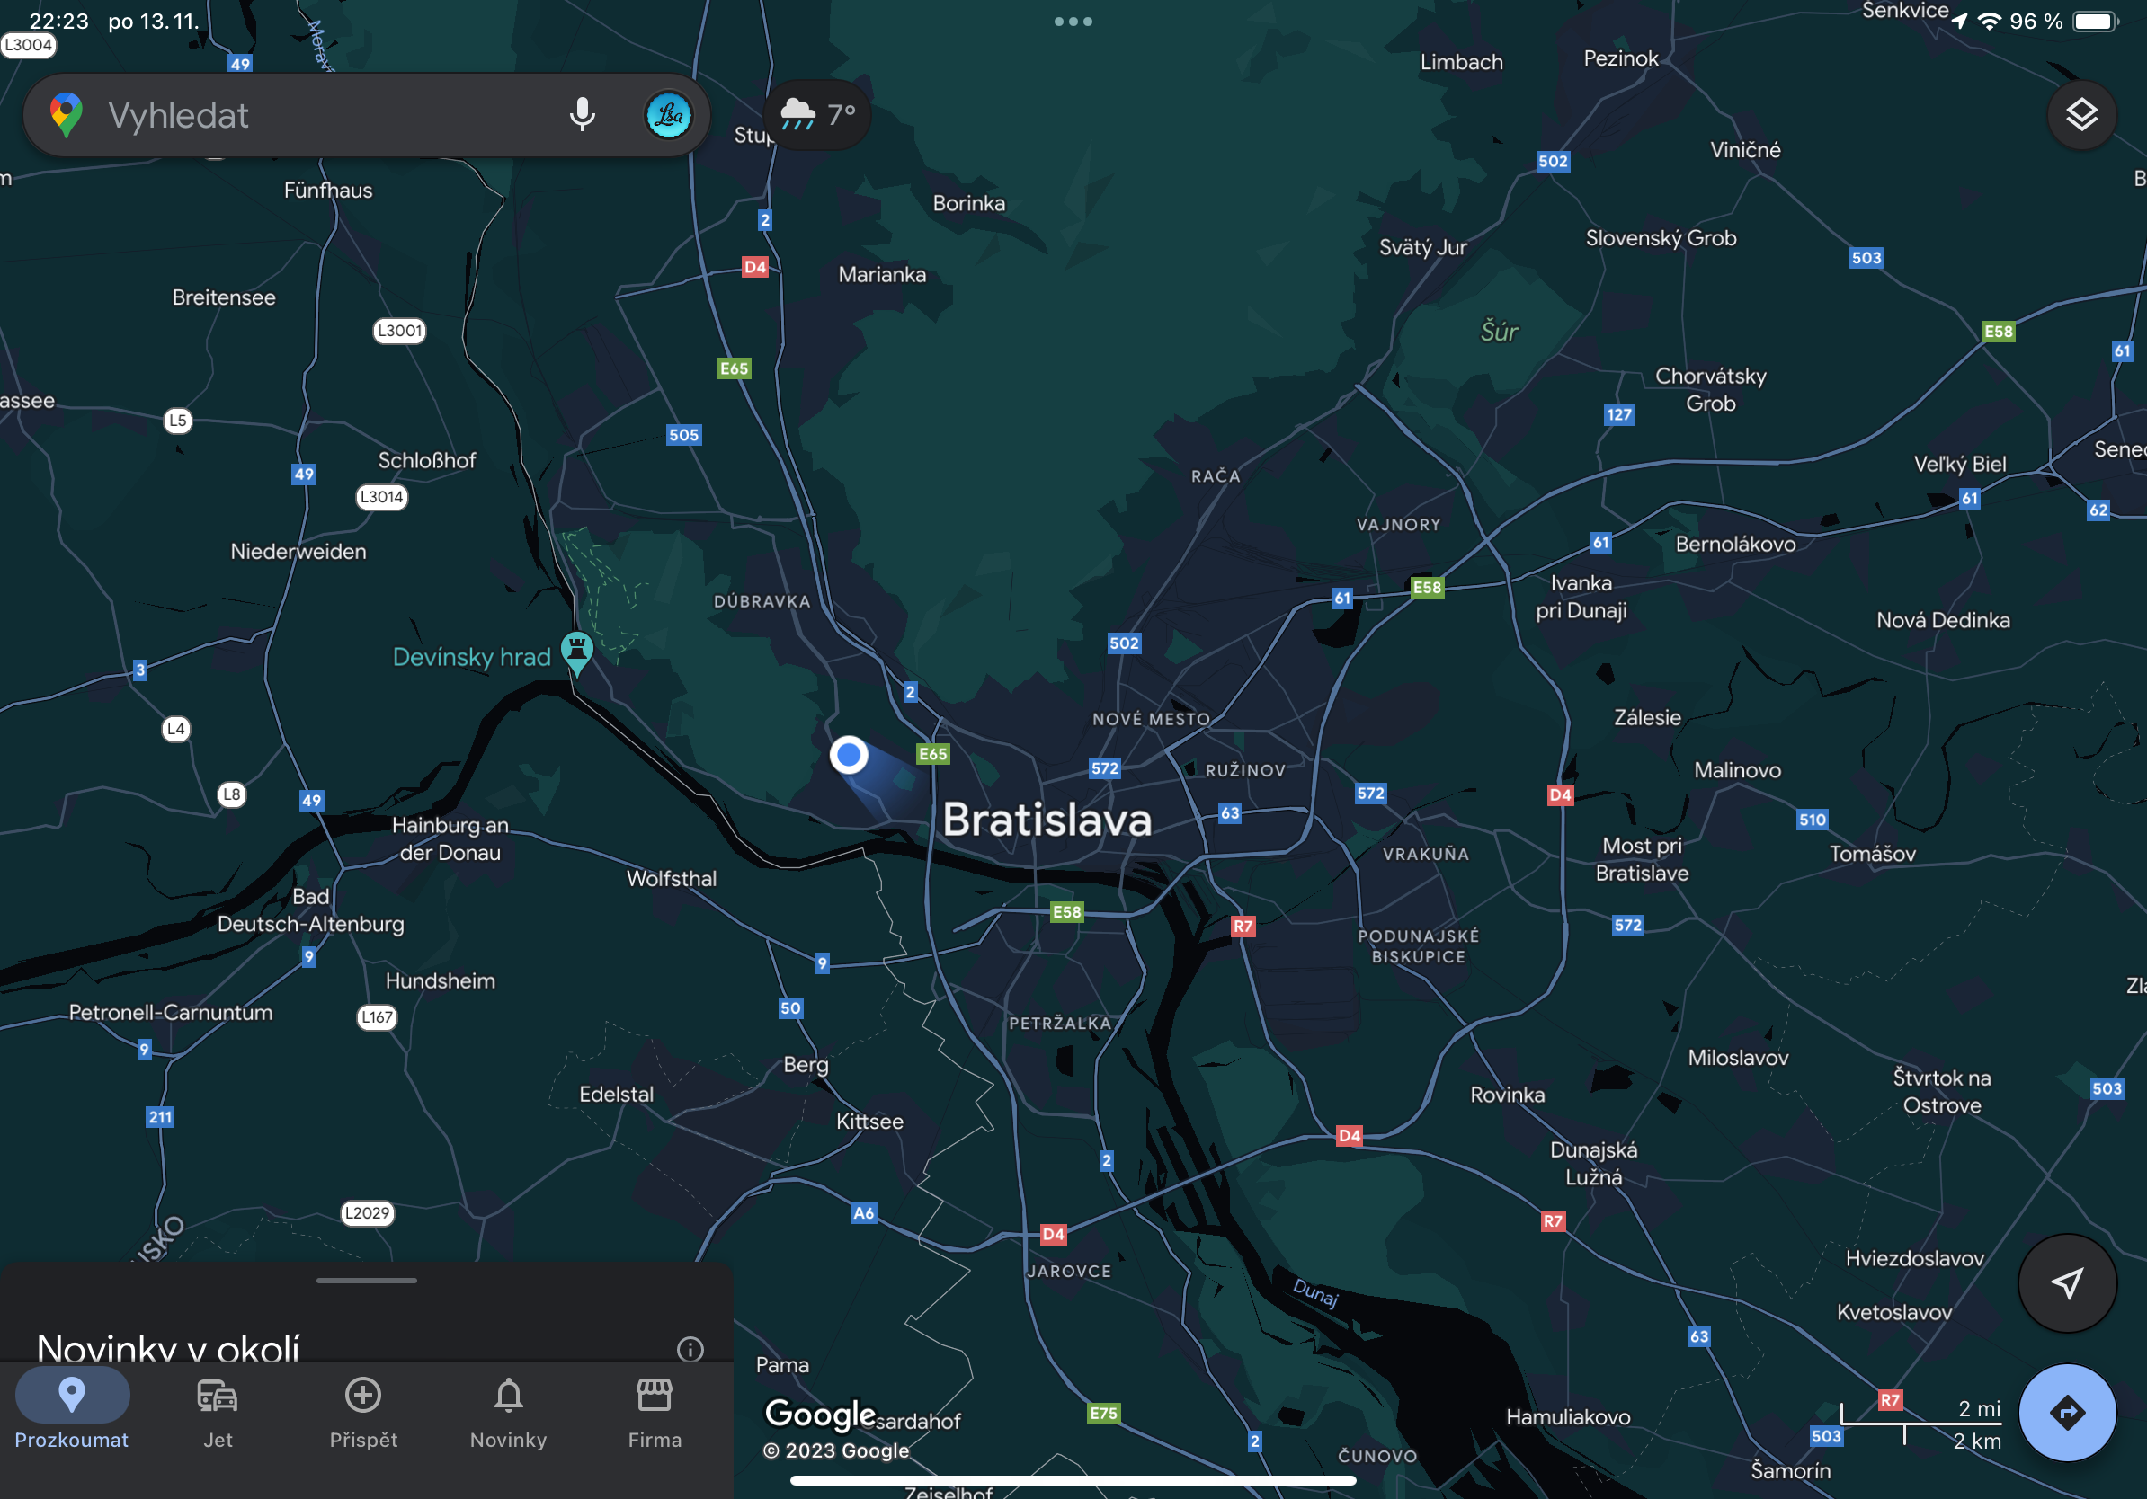2147x1499 pixels.
Task: Open the map layers selector
Action: point(2081,115)
